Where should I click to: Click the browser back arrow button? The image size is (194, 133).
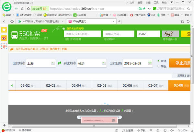tap(16, 9)
